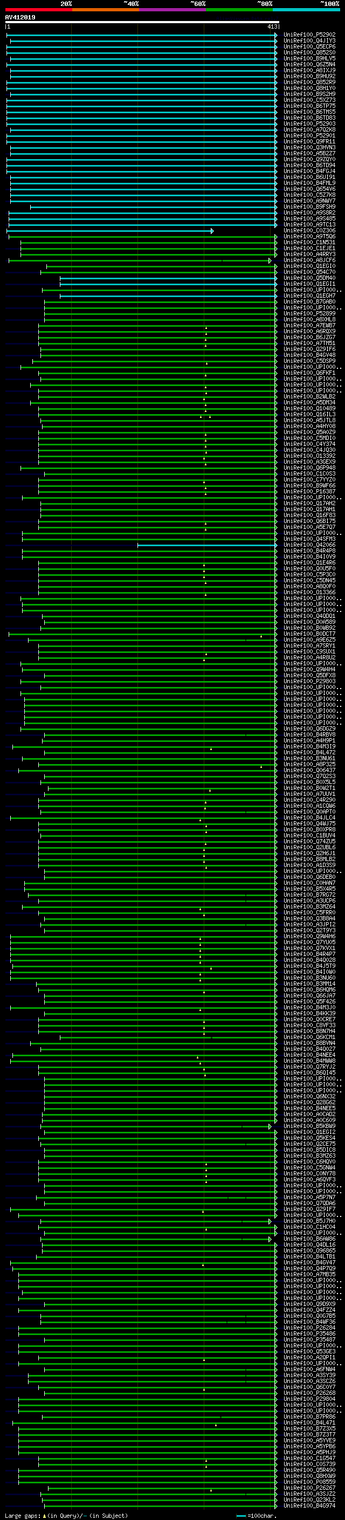
Task: Open hit UniRef100_C5XZ73
Action: click(x=309, y=100)
